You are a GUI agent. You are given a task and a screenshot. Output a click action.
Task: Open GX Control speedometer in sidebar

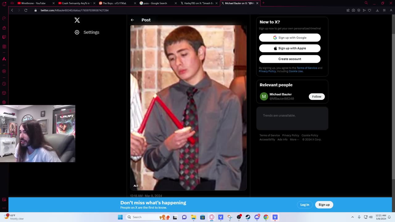click(x=4, y=18)
